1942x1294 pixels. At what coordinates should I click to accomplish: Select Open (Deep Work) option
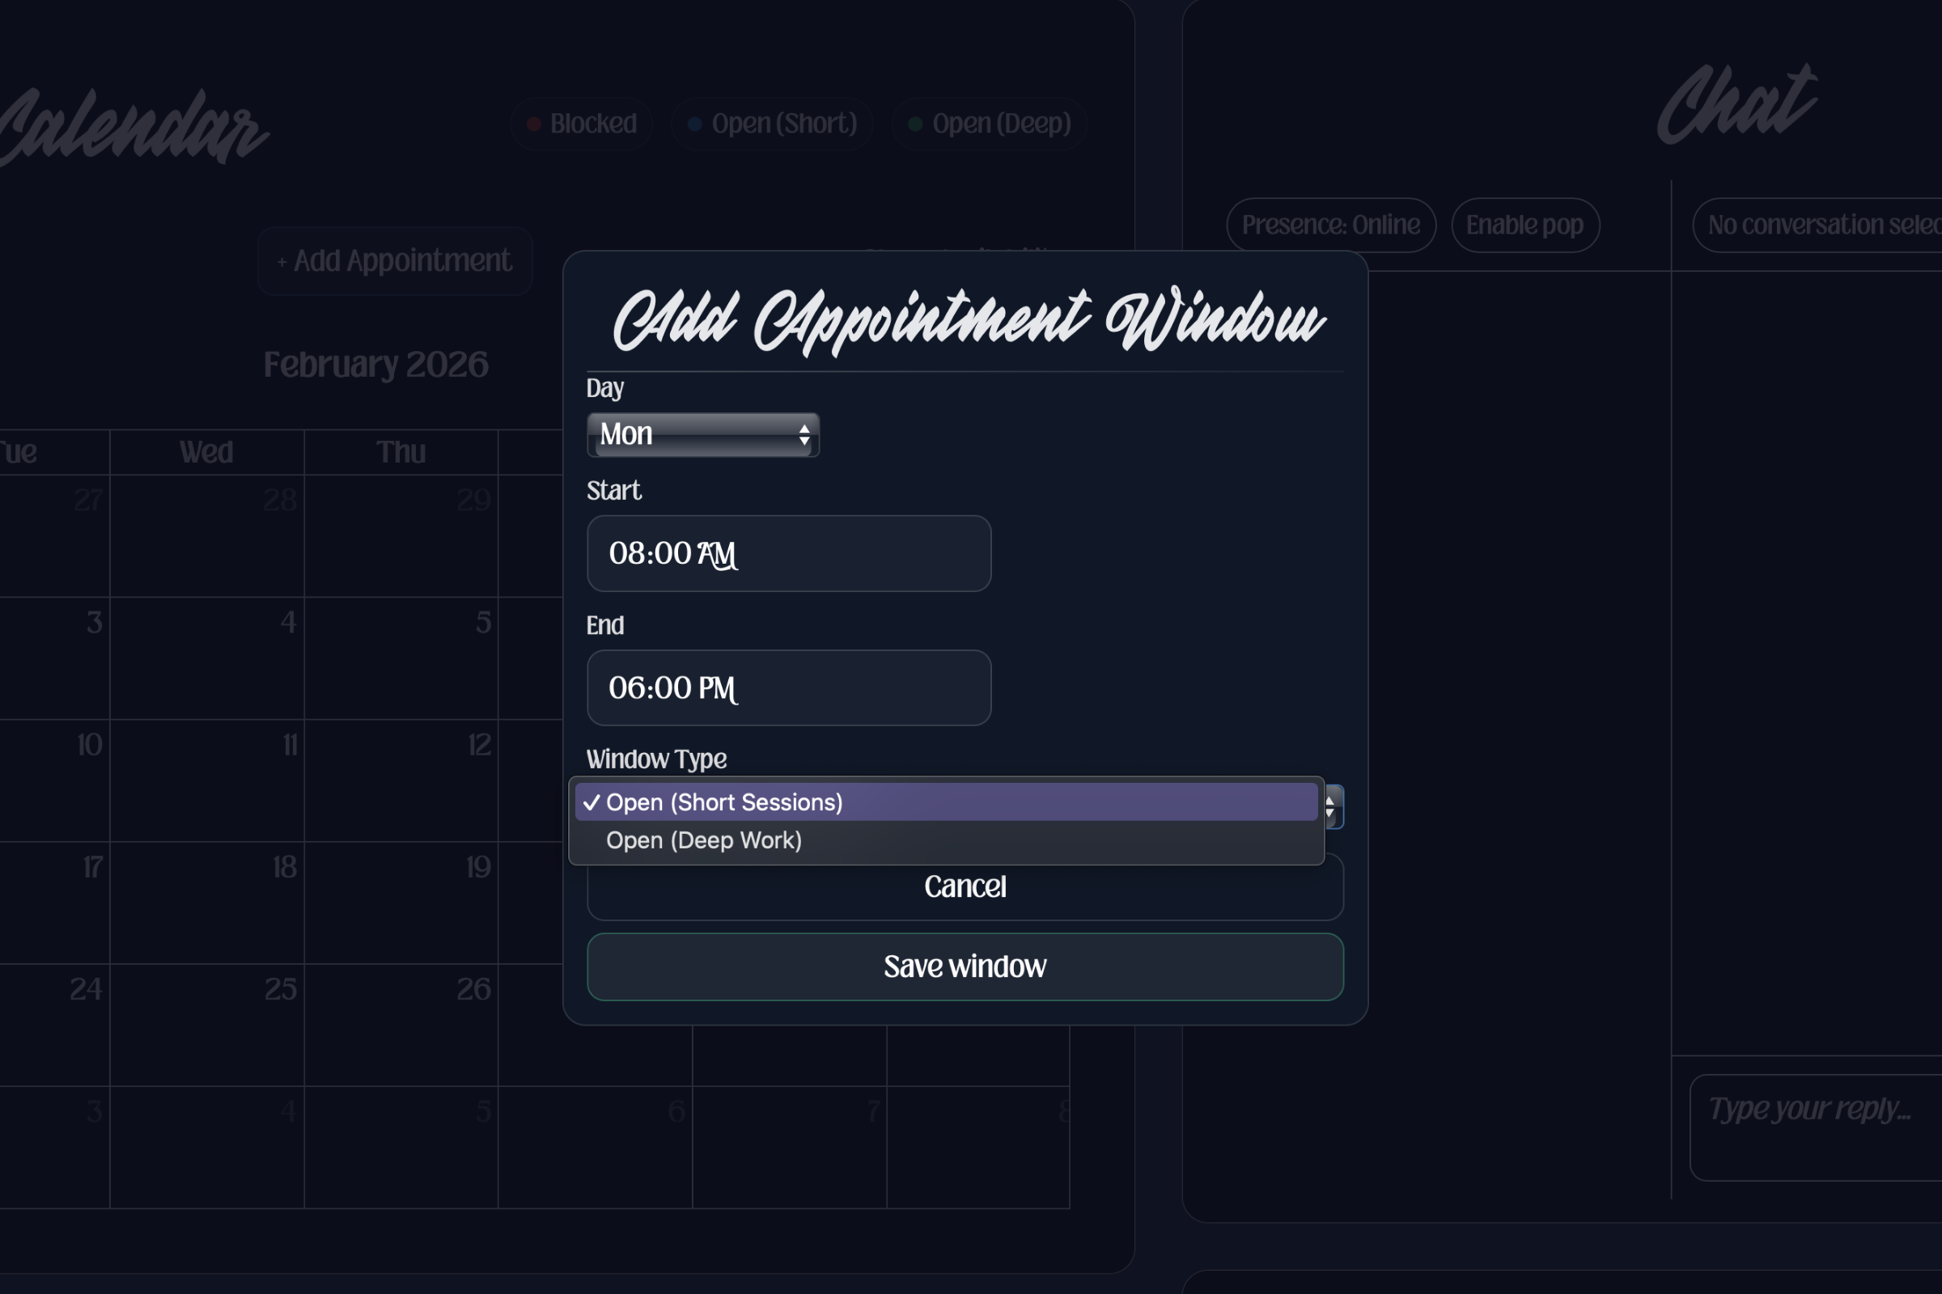(x=703, y=840)
